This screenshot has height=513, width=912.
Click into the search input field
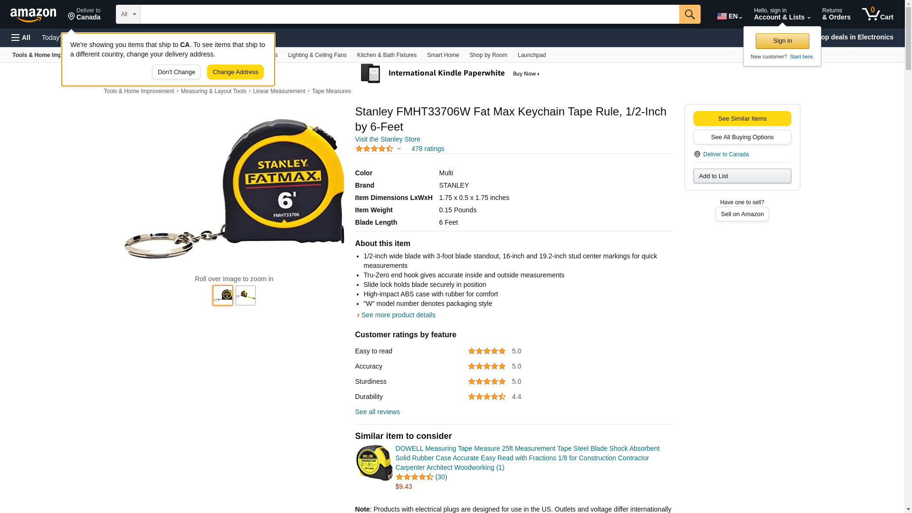(409, 14)
